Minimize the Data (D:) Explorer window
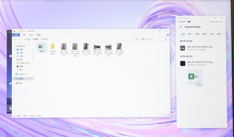Screen dimensions: 234x137 [x=154, y=31]
